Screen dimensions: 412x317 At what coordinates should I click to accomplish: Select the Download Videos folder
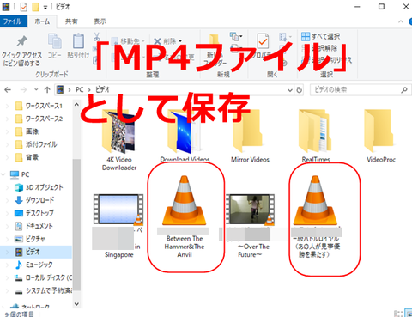(185, 136)
